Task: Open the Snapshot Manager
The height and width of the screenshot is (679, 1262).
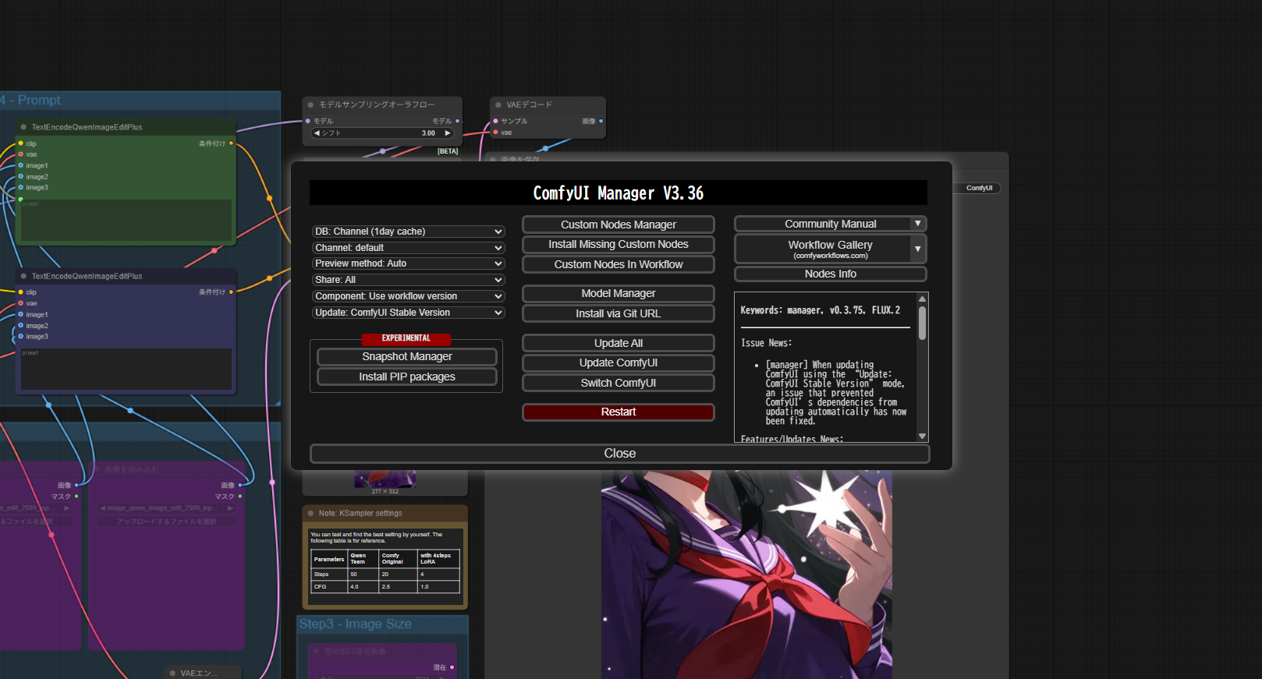Action: click(x=407, y=356)
